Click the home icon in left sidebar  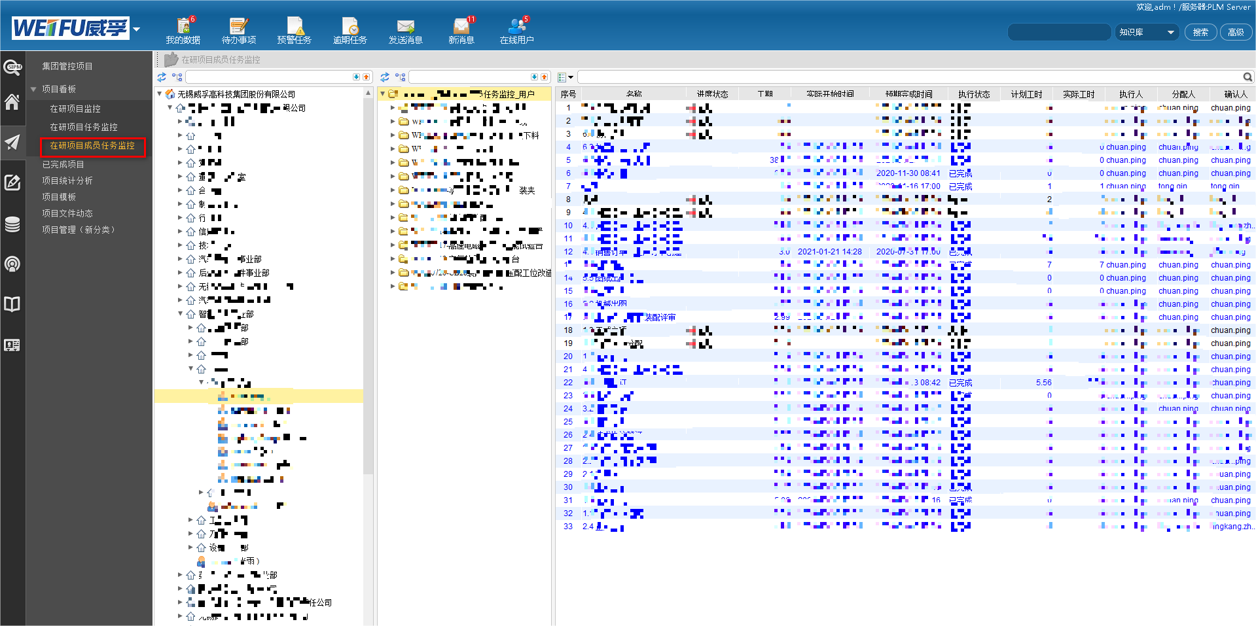click(x=12, y=102)
